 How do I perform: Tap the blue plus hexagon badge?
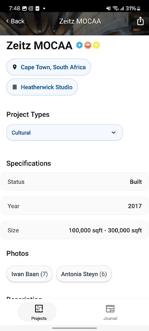pos(79,45)
